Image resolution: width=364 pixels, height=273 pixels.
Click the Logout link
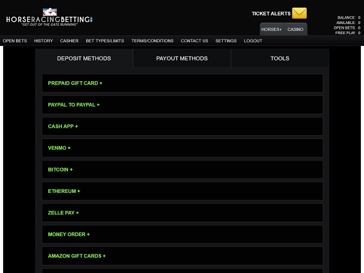253,41
